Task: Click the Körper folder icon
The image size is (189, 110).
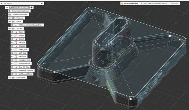Action: 13,21
